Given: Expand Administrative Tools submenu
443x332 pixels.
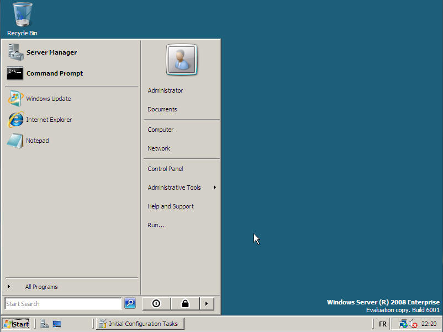Looking at the screenshot, I should click(x=174, y=188).
